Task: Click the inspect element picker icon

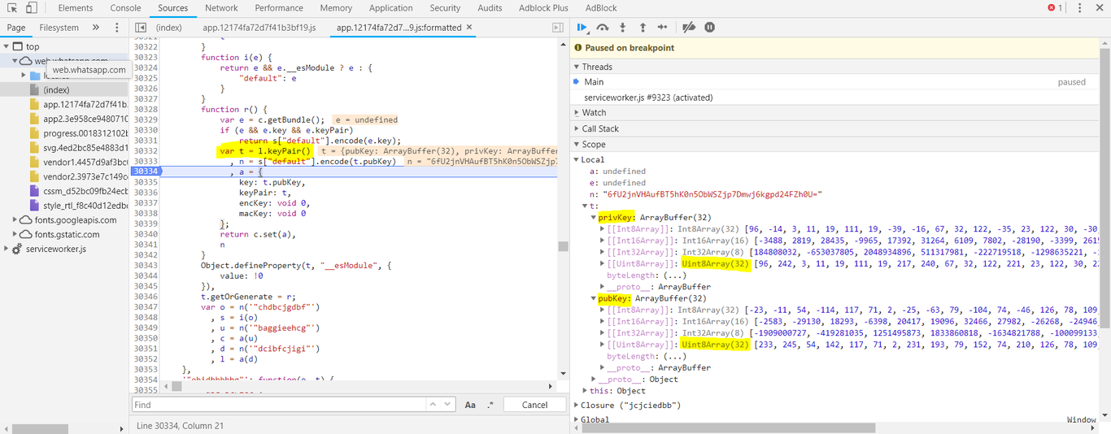Action: tap(12, 8)
